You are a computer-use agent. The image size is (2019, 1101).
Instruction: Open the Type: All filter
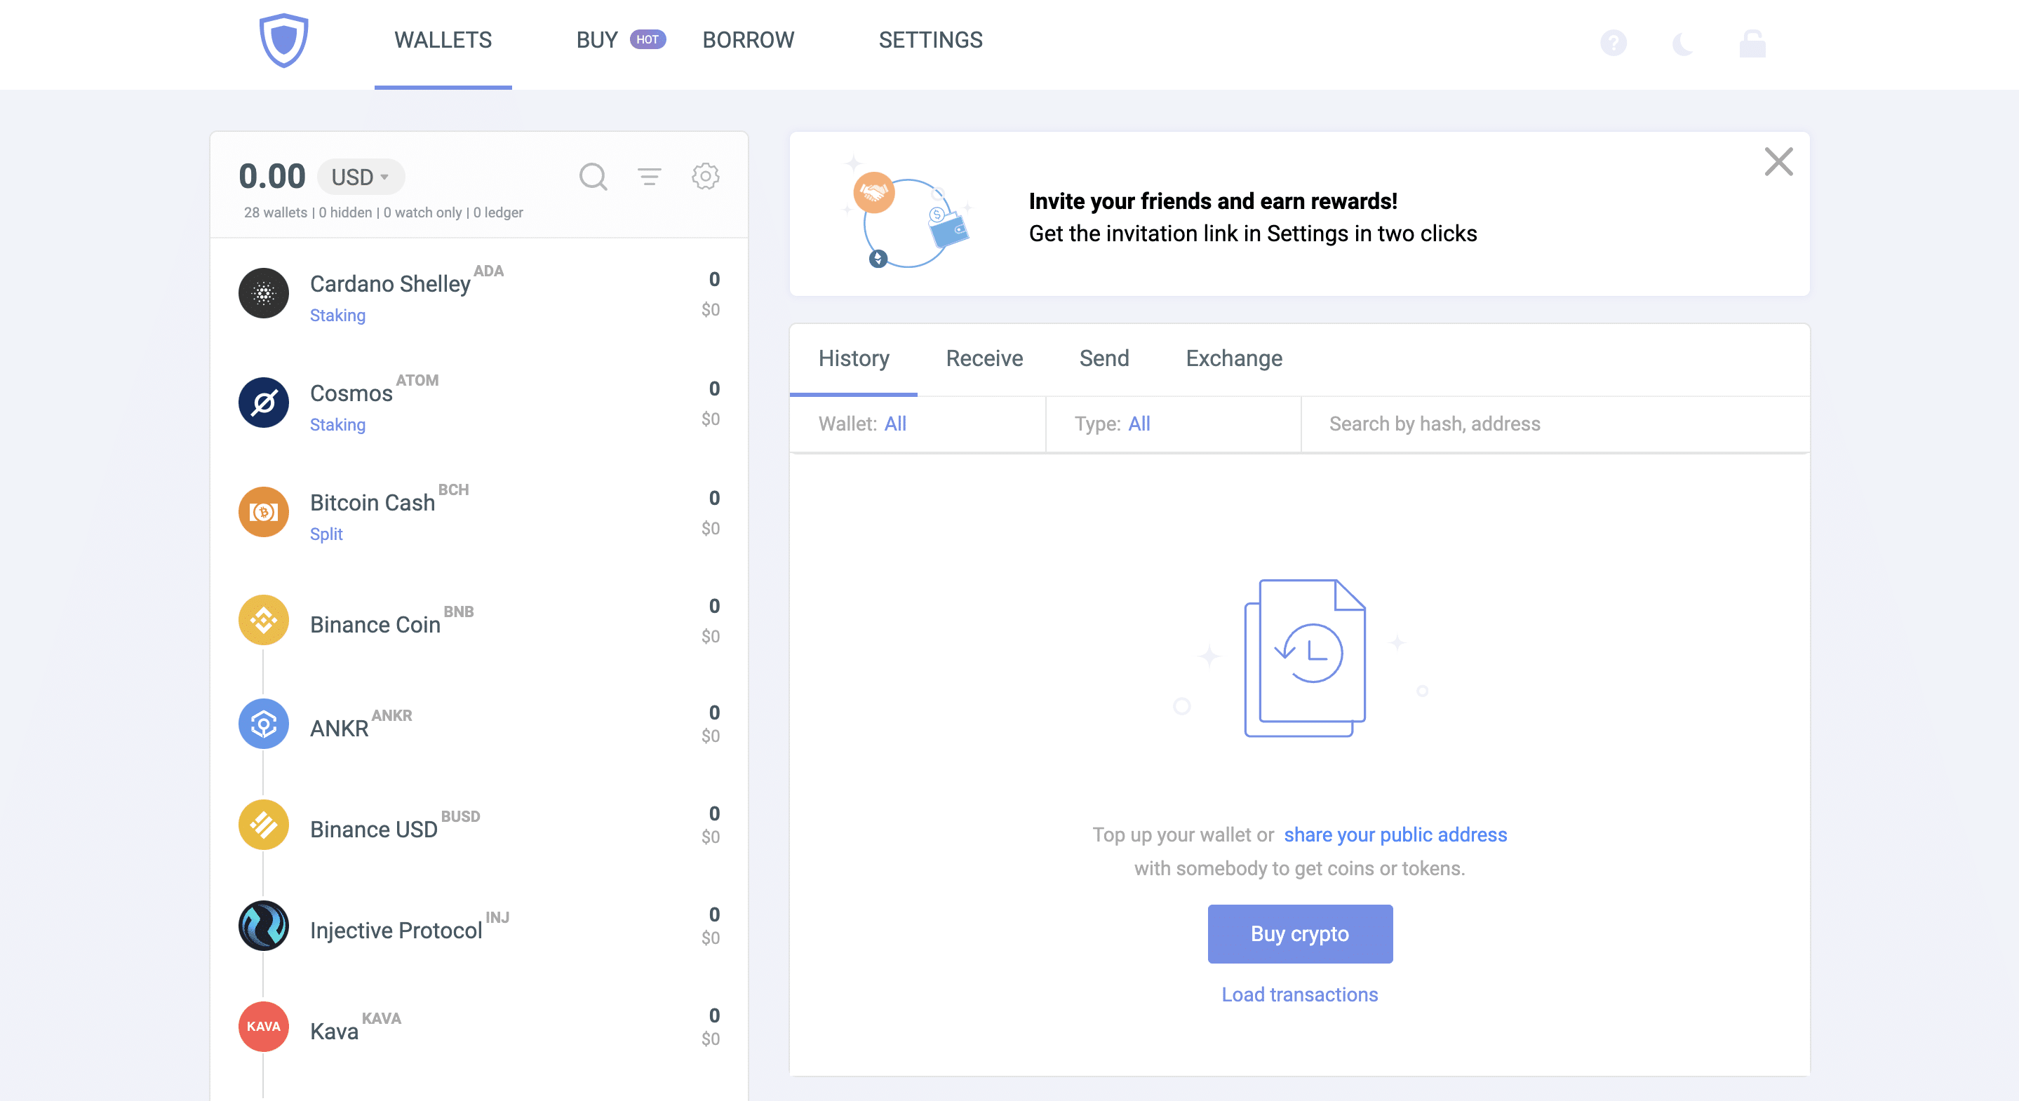point(1174,424)
